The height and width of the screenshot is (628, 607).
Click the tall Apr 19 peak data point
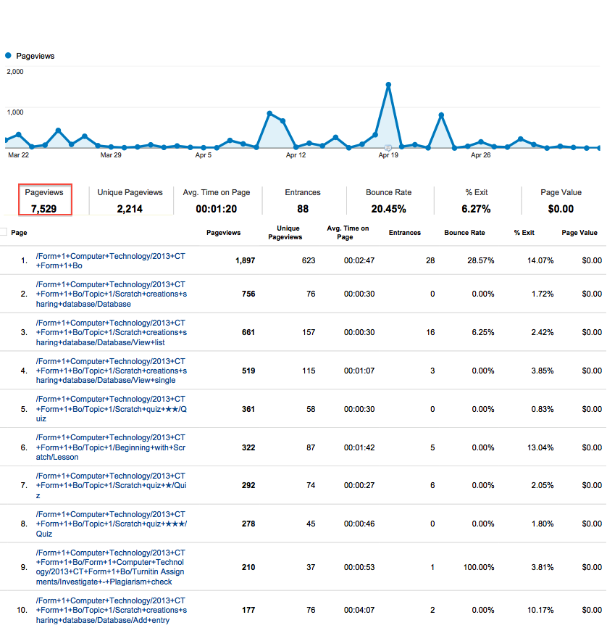click(389, 83)
